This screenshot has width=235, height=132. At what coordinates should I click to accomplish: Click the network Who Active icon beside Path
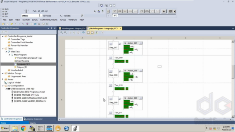click(x=99, y=11)
